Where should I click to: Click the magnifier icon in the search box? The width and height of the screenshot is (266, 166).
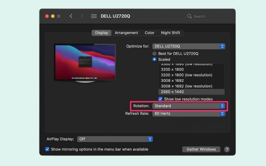pos(190,16)
